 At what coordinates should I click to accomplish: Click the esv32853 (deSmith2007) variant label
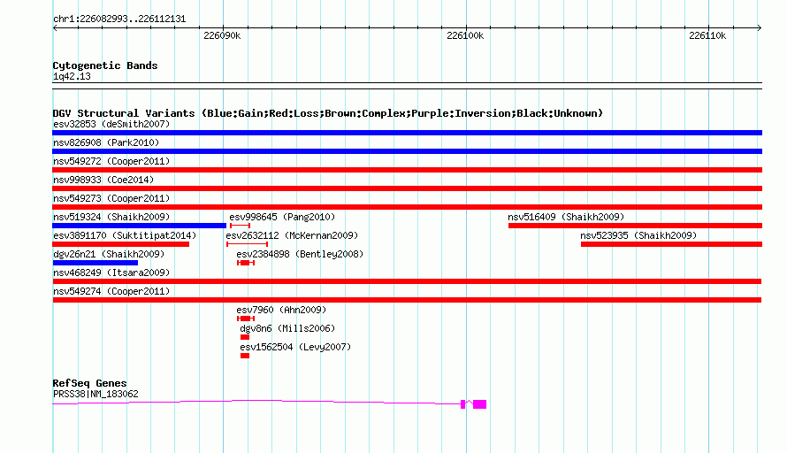point(111,124)
